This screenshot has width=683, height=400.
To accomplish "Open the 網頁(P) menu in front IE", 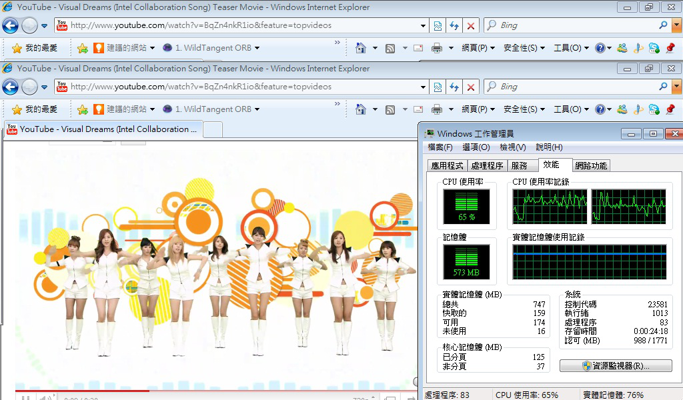I will 478,109.
